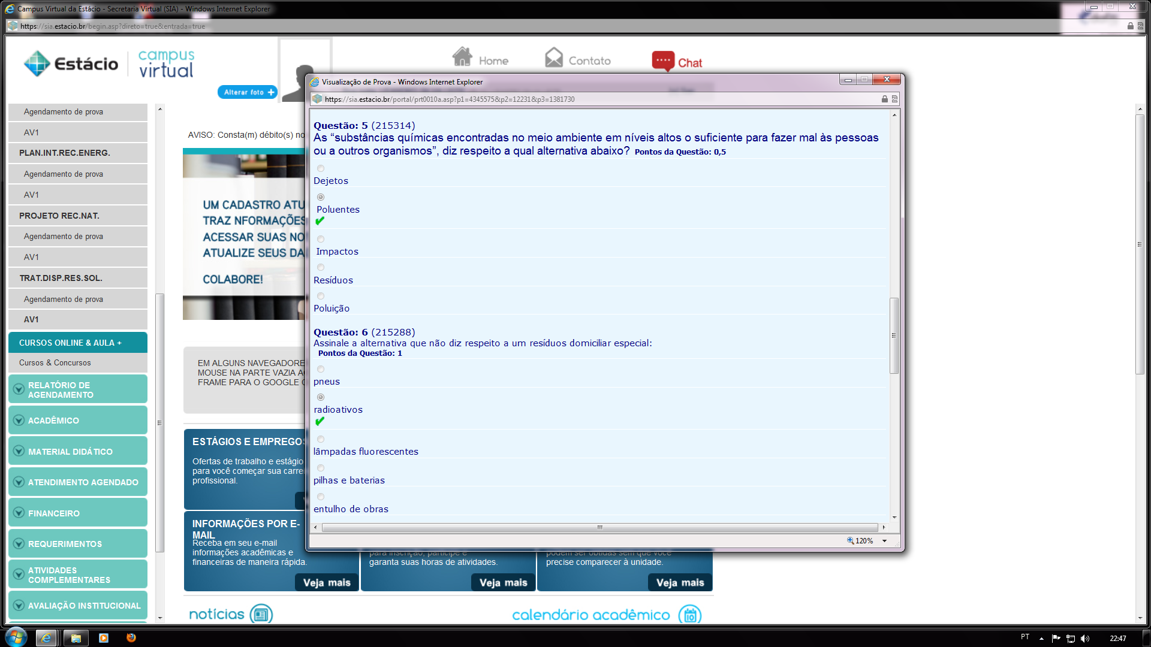Click main page vertical scrollbar
Image resolution: width=1151 pixels, height=647 pixels.
tap(1140, 244)
